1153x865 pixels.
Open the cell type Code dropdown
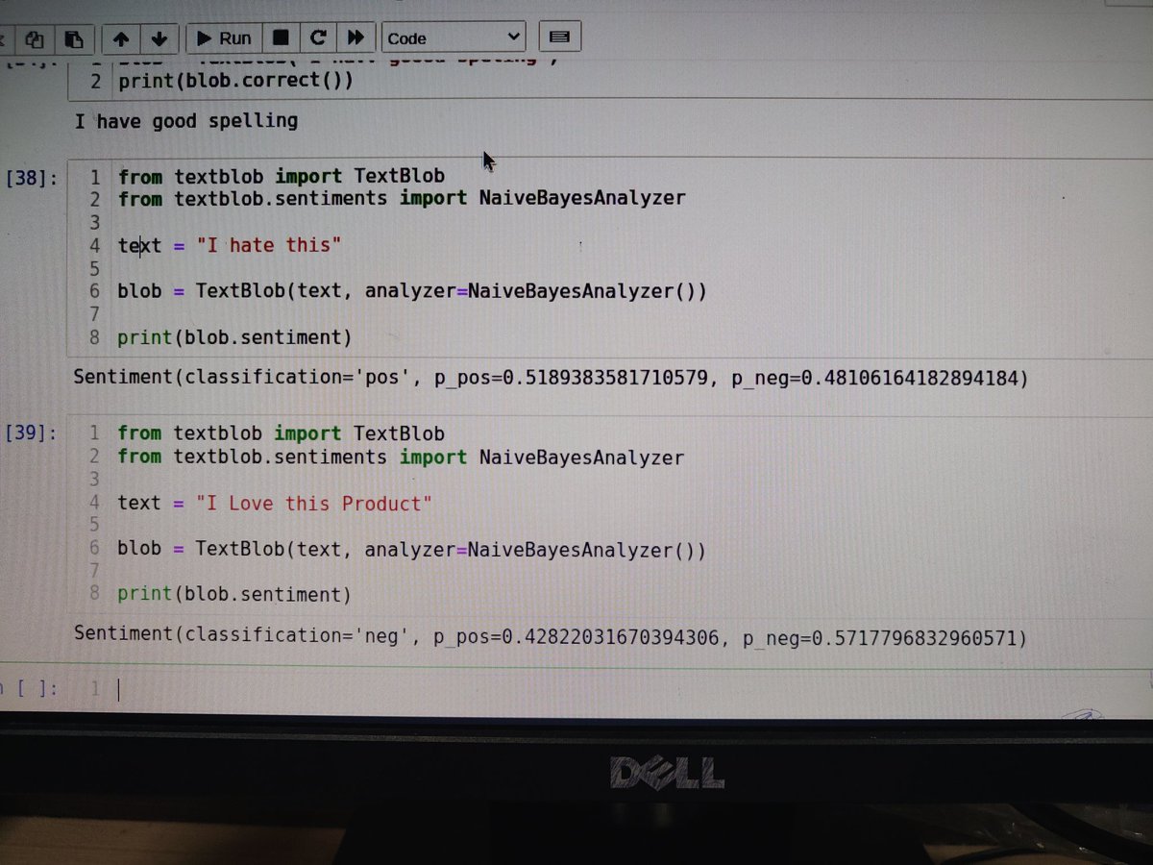tap(454, 38)
